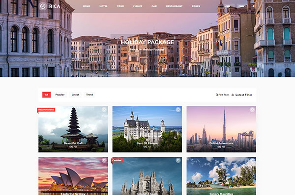Expand the ENG language dropdown
Viewport: 295px width, 195px height.
(241, 6)
